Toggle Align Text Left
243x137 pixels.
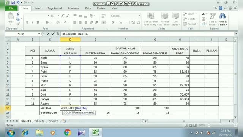pos(75,22)
